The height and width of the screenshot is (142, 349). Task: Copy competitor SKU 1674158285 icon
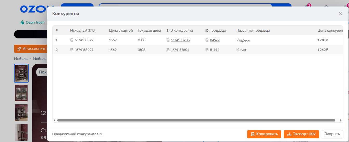(x=168, y=40)
